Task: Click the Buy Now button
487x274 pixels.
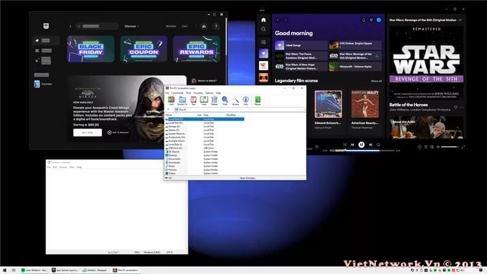Action: tap(87, 132)
